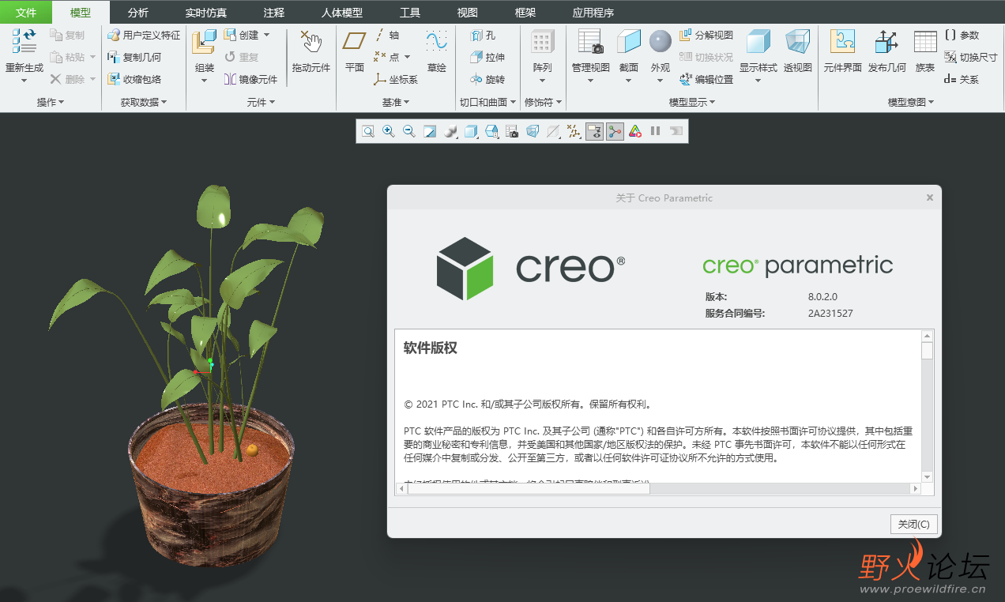The image size is (1005, 602).
Task: Switch to the View (视图) tab
Action: [x=468, y=13]
